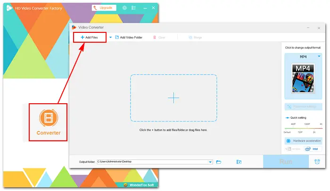Open the list menu icon in the main window title bar

[133, 8]
